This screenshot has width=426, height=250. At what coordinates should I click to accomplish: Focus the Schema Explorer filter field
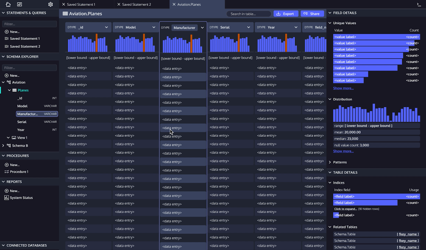tap(29, 68)
